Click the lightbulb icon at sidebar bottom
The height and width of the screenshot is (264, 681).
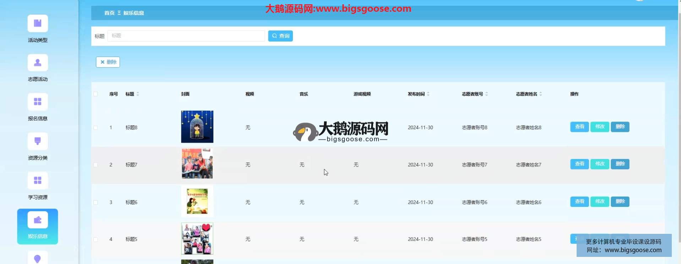[38, 258]
